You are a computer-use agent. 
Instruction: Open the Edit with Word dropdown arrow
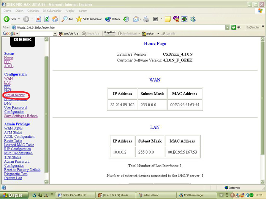pos(161,19)
